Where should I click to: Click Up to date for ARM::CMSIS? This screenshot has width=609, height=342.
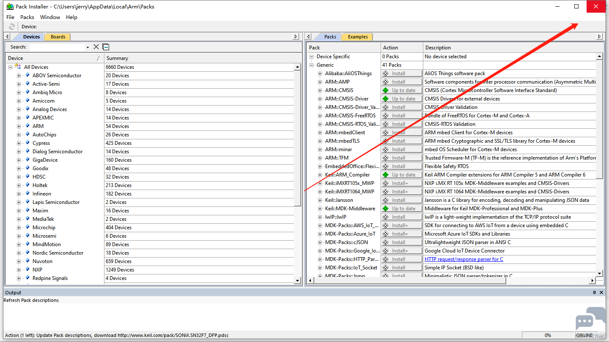pos(402,90)
